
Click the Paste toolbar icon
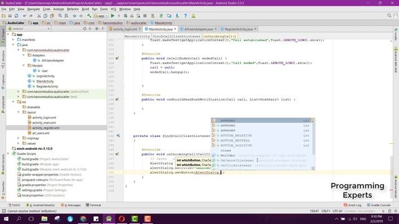[x=52, y=16]
